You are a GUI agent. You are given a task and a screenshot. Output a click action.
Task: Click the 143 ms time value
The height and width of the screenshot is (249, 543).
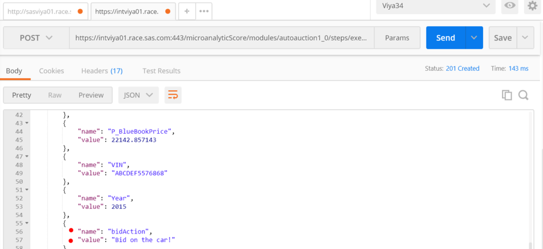519,68
